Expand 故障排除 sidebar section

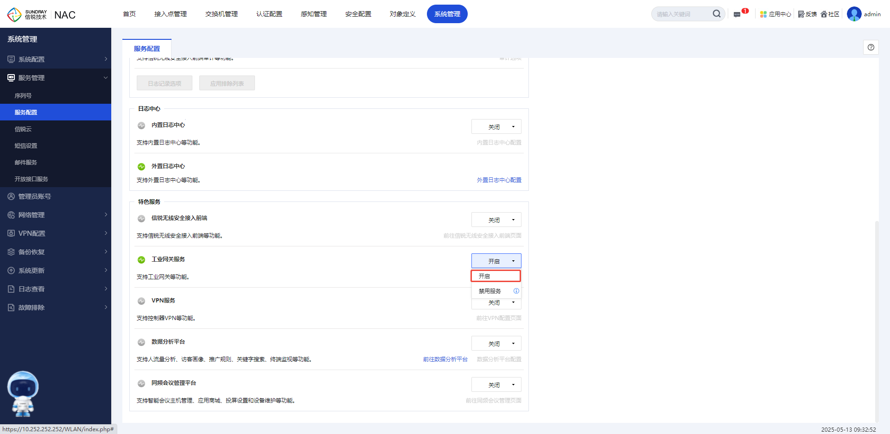click(x=106, y=307)
